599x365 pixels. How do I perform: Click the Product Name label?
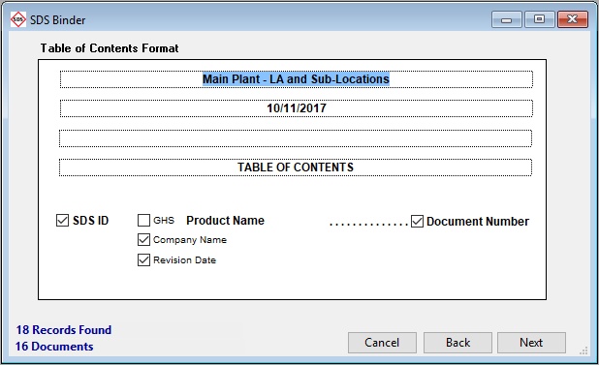[226, 221]
